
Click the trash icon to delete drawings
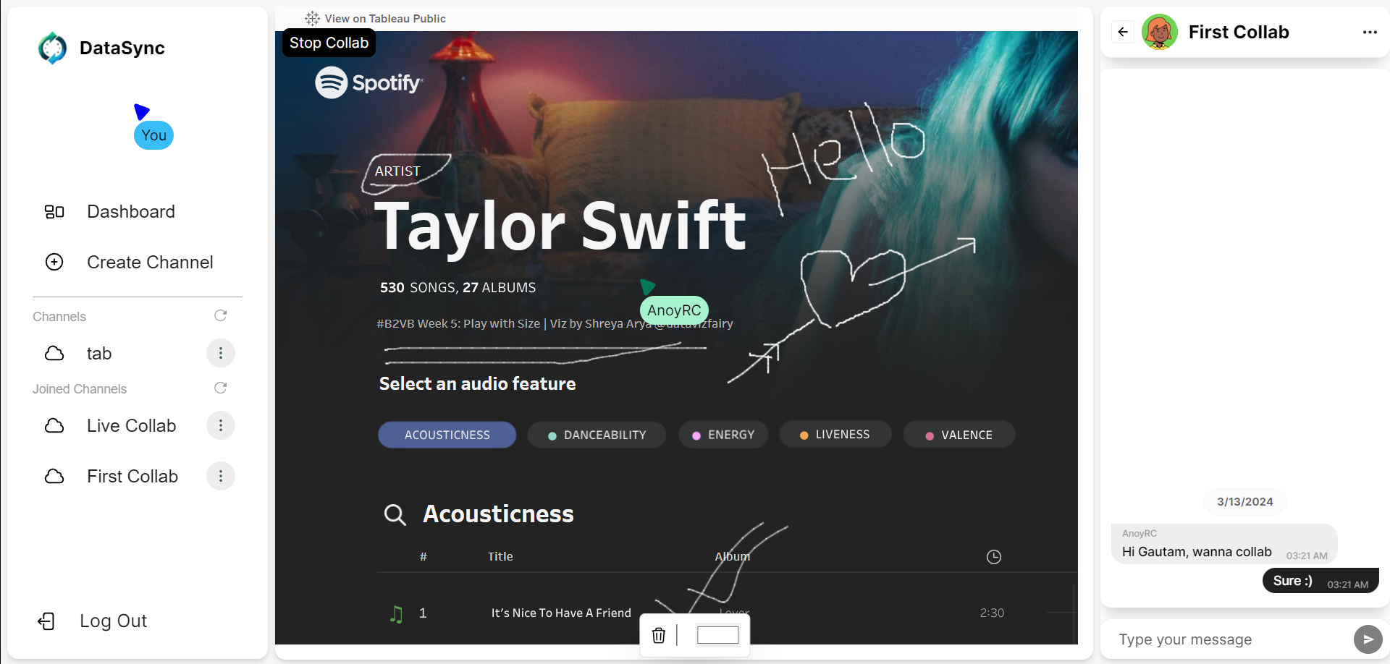659,635
